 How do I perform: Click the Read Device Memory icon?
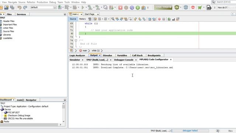tap(98, 7)
